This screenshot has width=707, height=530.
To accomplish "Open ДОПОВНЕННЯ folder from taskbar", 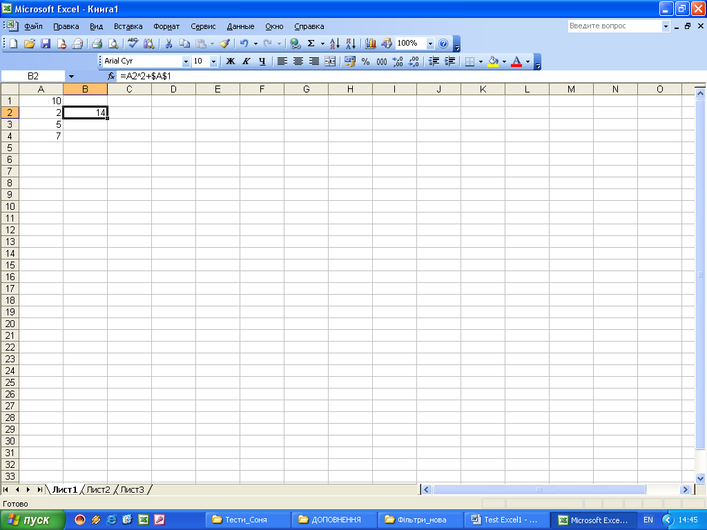I will 333,520.
